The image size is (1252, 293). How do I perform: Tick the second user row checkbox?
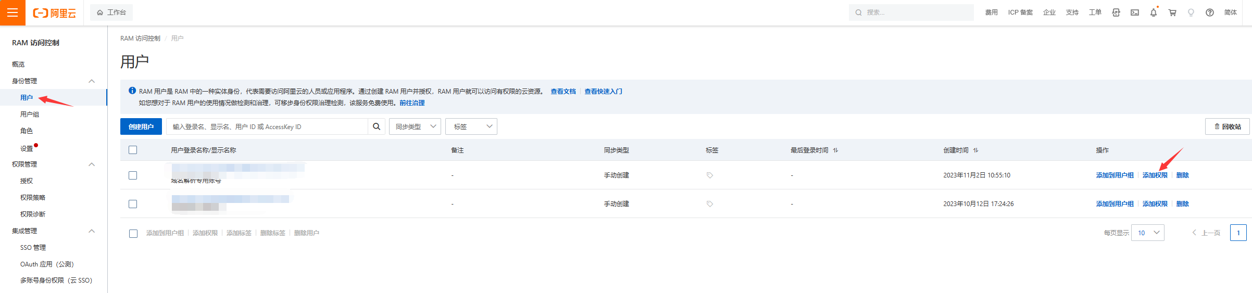pos(133,204)
